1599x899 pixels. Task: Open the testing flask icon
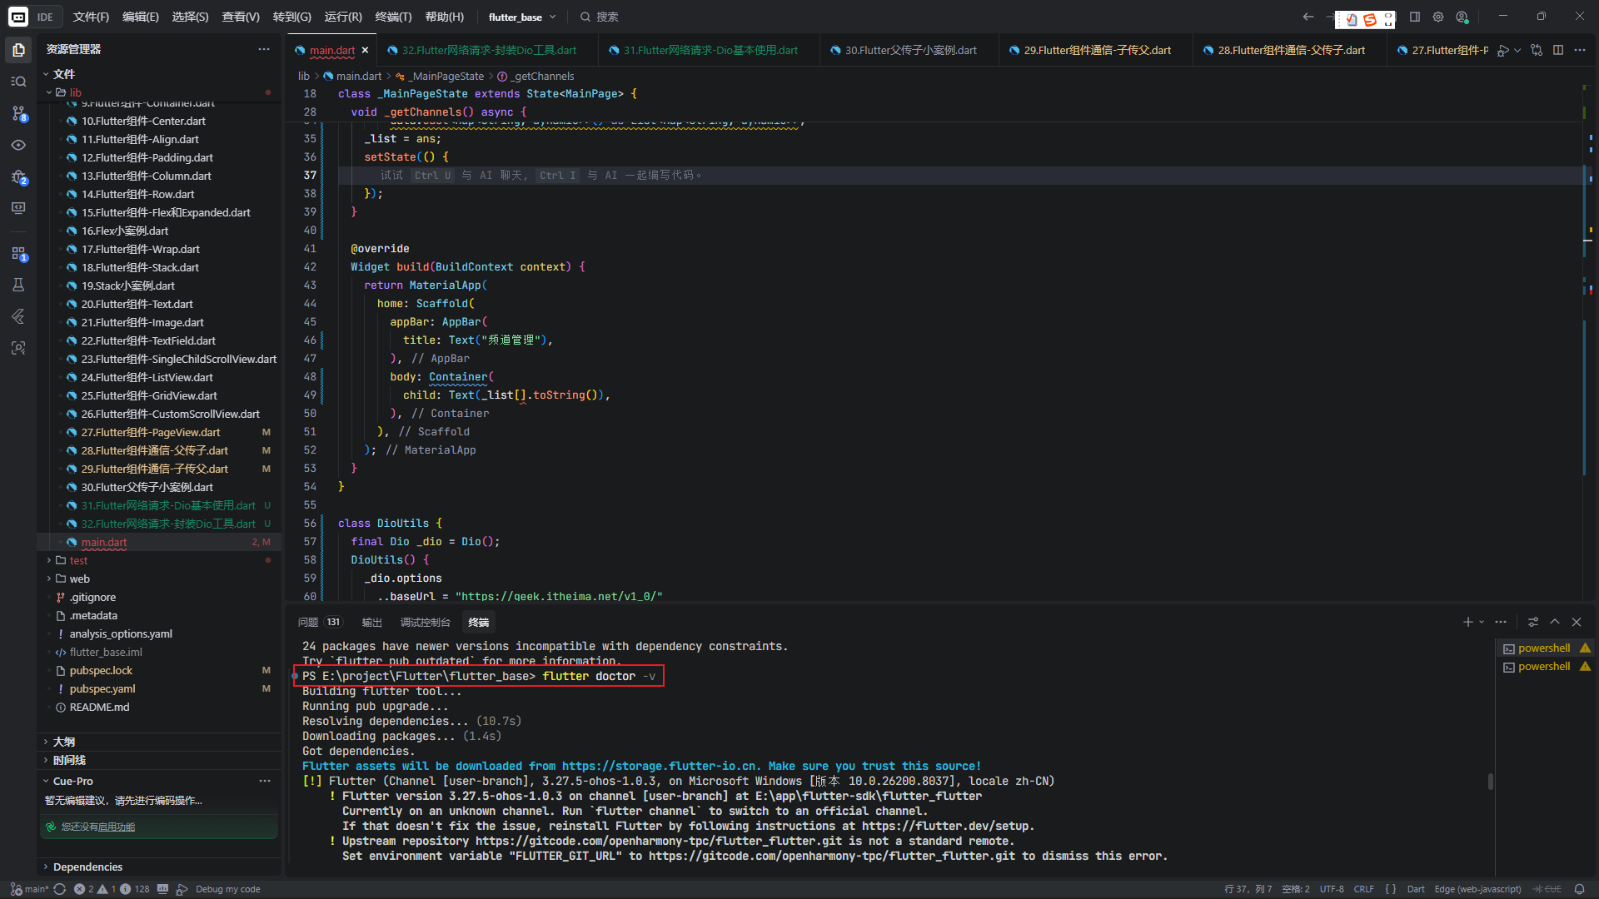[18, 285]
